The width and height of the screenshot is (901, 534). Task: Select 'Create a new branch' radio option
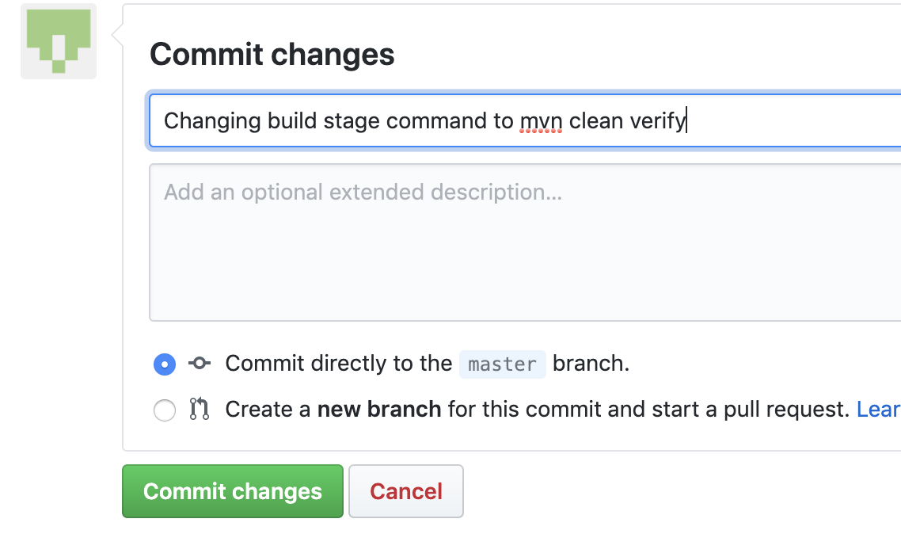click(164, 410)
